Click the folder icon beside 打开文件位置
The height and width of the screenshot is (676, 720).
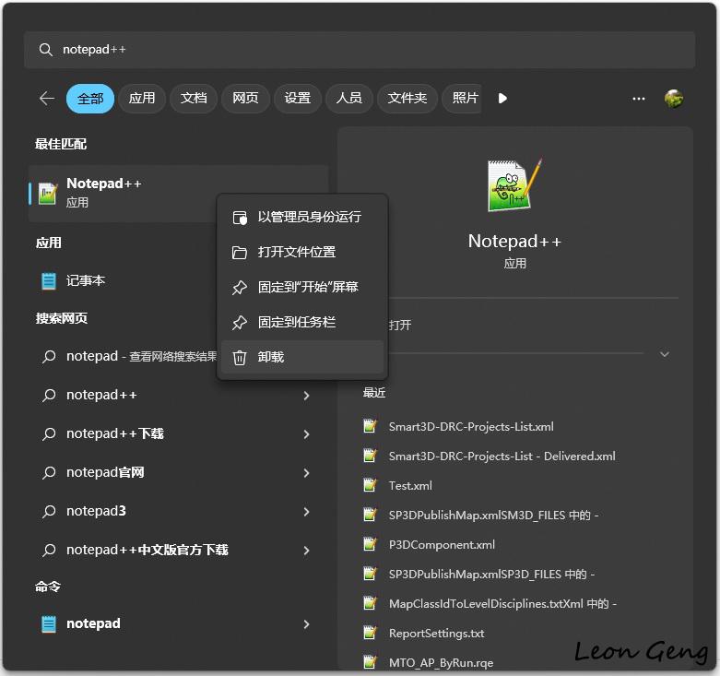(240, 252)
